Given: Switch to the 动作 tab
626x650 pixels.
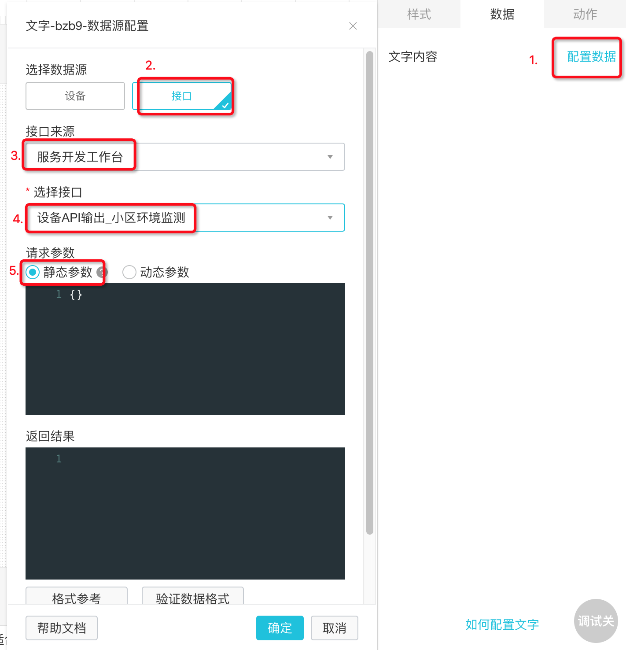Looking at the screenshot, I should click(x=585, y=15).
